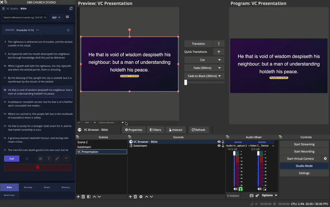
Task: Move the selected scene down
Action: point(99,197)
